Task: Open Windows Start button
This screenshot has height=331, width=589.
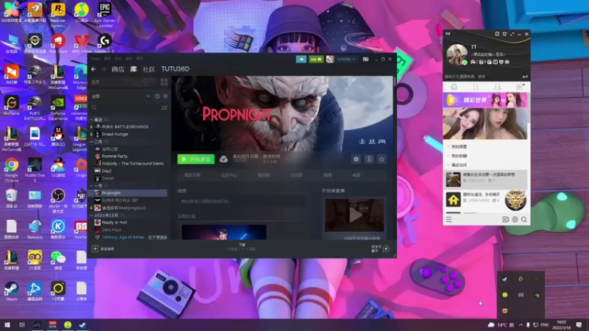Action: coord(7,324)
